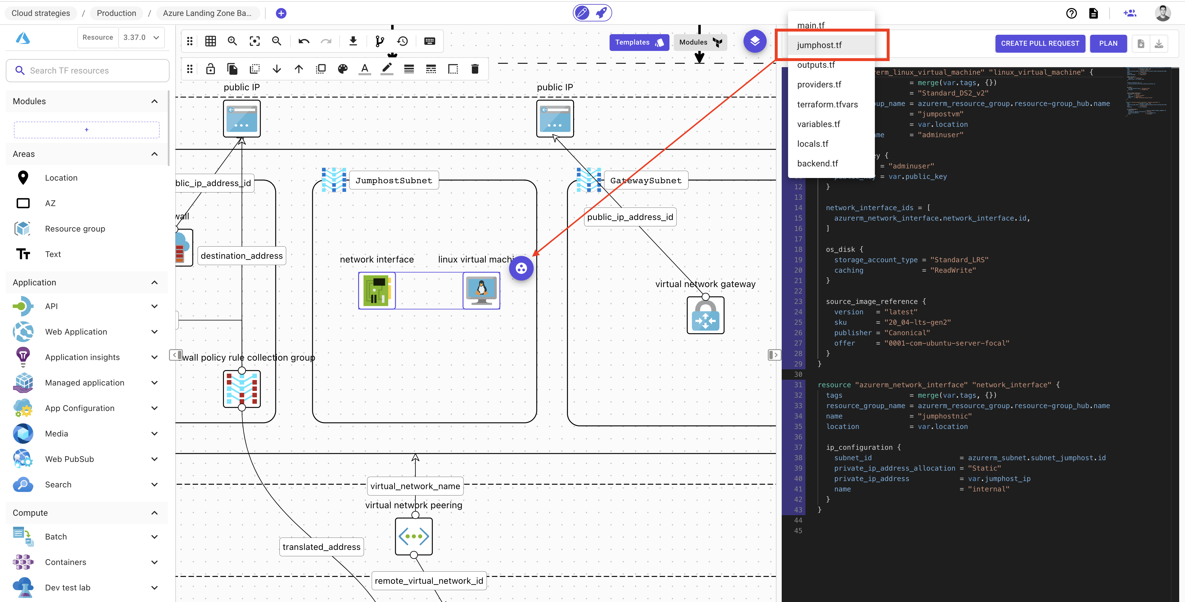Open the git branch icon
Screen dimensions: 1185x602
(x=380, y=41)
